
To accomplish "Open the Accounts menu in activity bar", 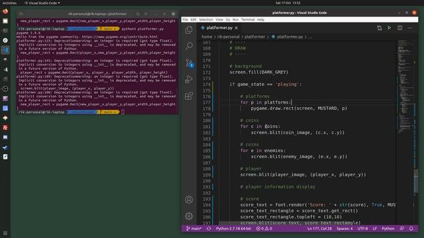I will tap(189, 200).
